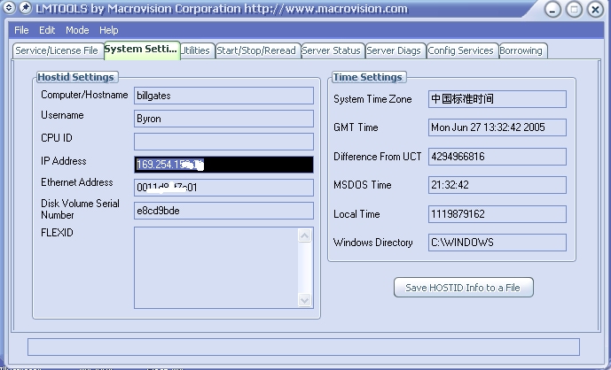This screenshot has width=611, height=370.
Task: Click the MSDOS Time field 21:32:42
Action: pos(497,185)
